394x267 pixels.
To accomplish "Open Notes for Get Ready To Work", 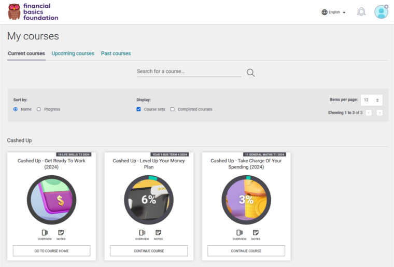I will pos(61,234).
